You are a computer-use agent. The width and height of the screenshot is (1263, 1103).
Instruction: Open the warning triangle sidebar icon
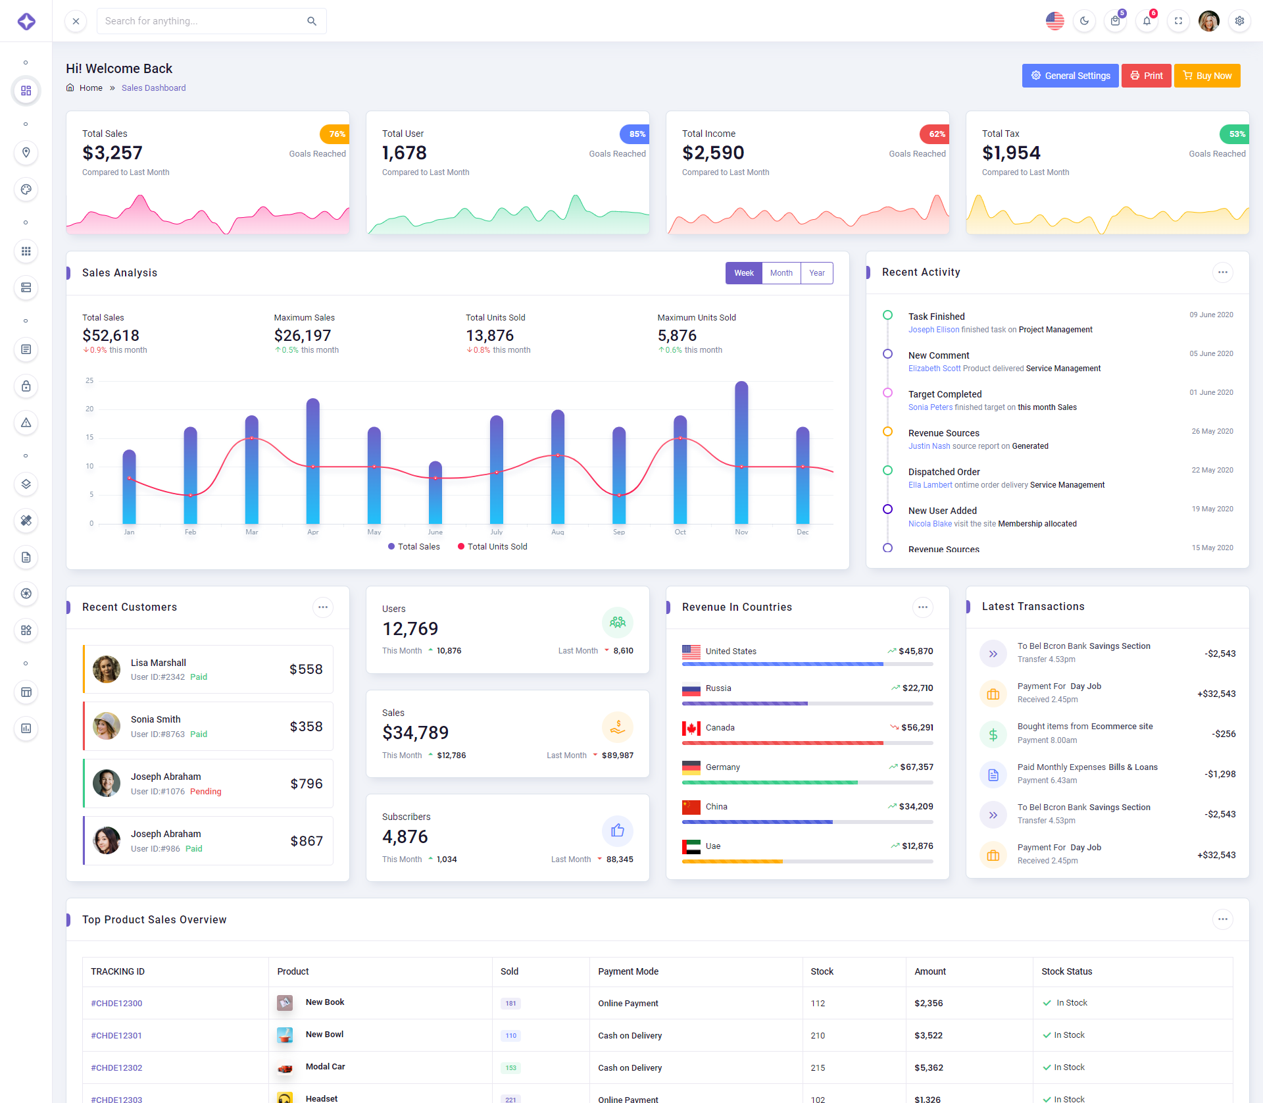tap(26, 423)
